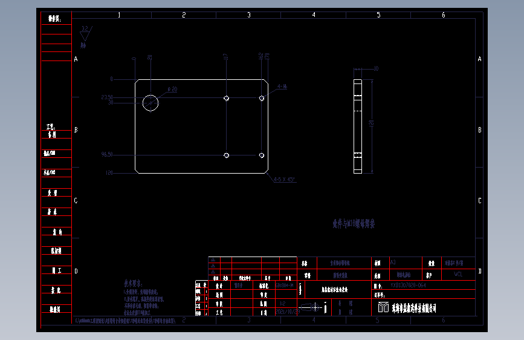Click zone row letter A on the left border
The width and height of the screenshot is (524, 340).
(76, 59)
